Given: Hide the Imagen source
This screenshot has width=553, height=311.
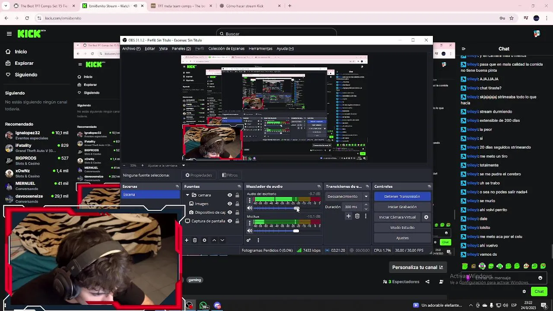Looking at the screenshot, I should click(x=230, y=204).
